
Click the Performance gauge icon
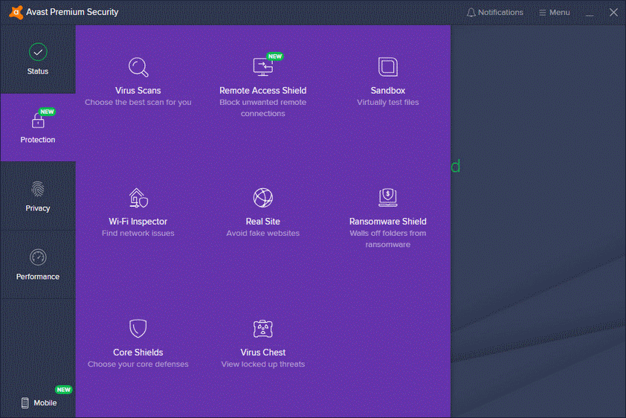coord(38,257)
